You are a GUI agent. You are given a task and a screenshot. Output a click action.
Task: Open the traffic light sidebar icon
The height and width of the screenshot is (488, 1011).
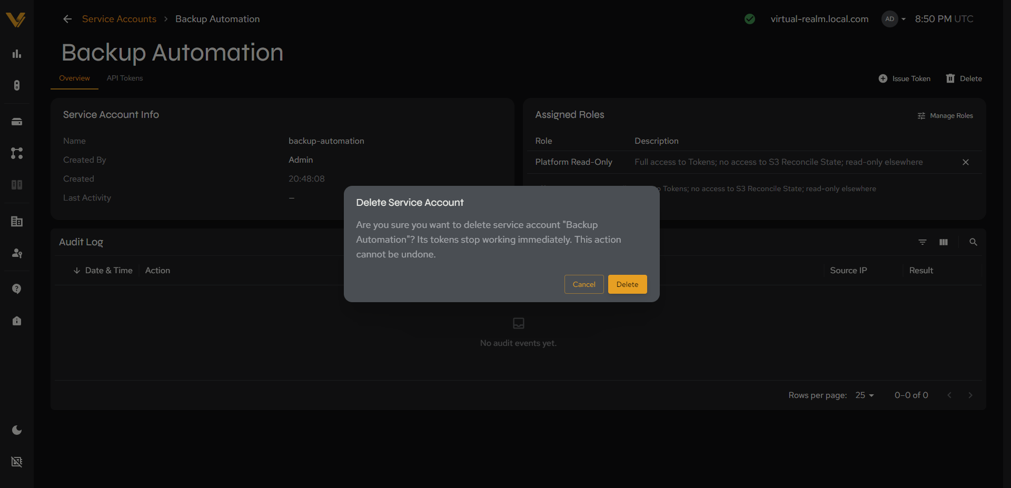point(17,85)
